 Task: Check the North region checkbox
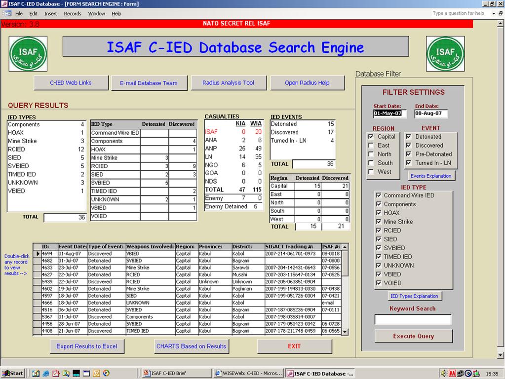[371, 154]
